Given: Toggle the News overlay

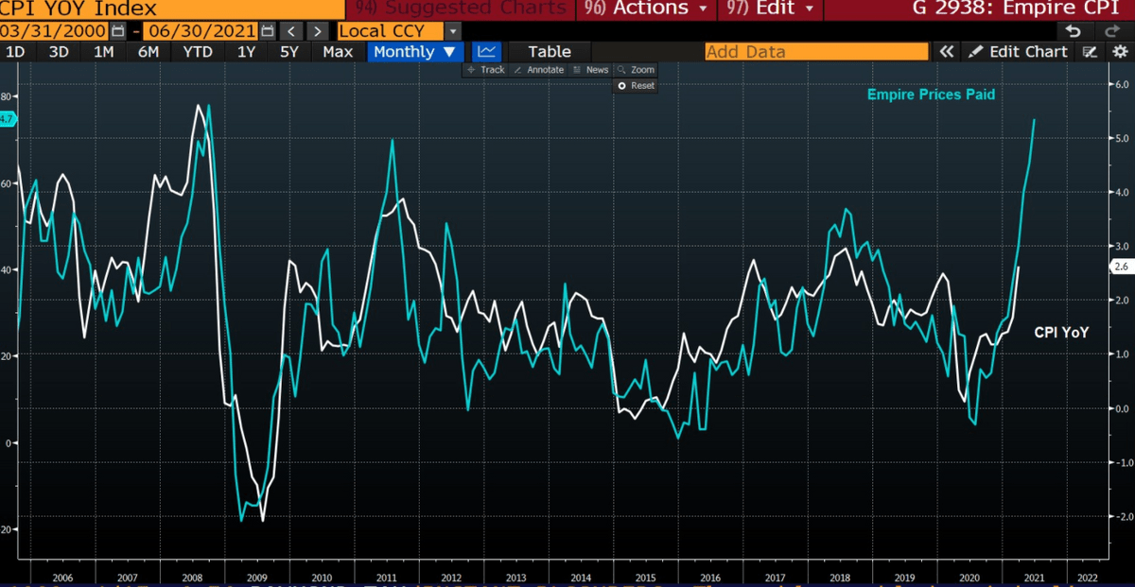Looking at the screenshot, I should coord(591,70).
